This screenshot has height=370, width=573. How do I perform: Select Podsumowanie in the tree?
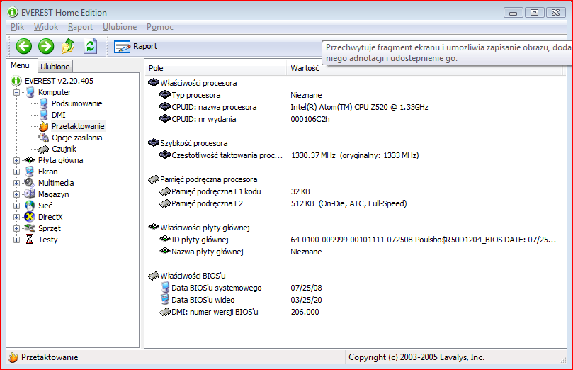pyautogui.click(x=76, y=103)
